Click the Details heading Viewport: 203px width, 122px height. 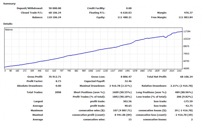pos(8,24)
